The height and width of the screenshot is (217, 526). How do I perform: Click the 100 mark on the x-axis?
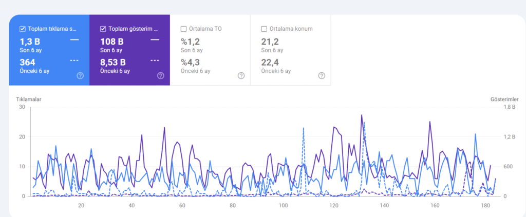283,206
